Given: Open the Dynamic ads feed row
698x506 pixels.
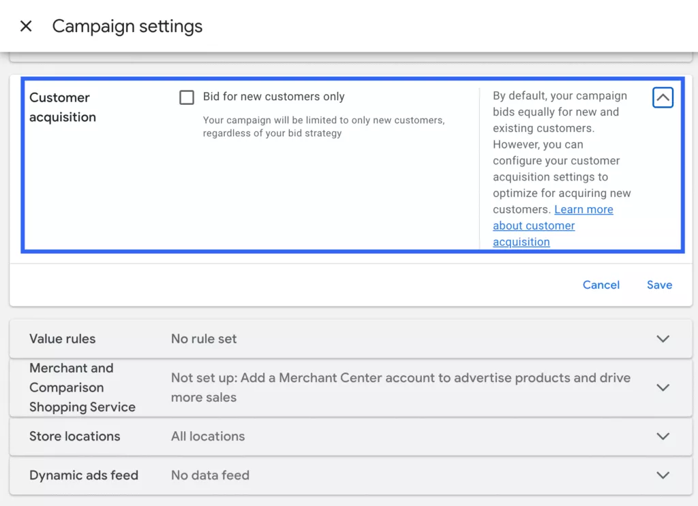Looking at the screenshot, I should click(351, 475).
